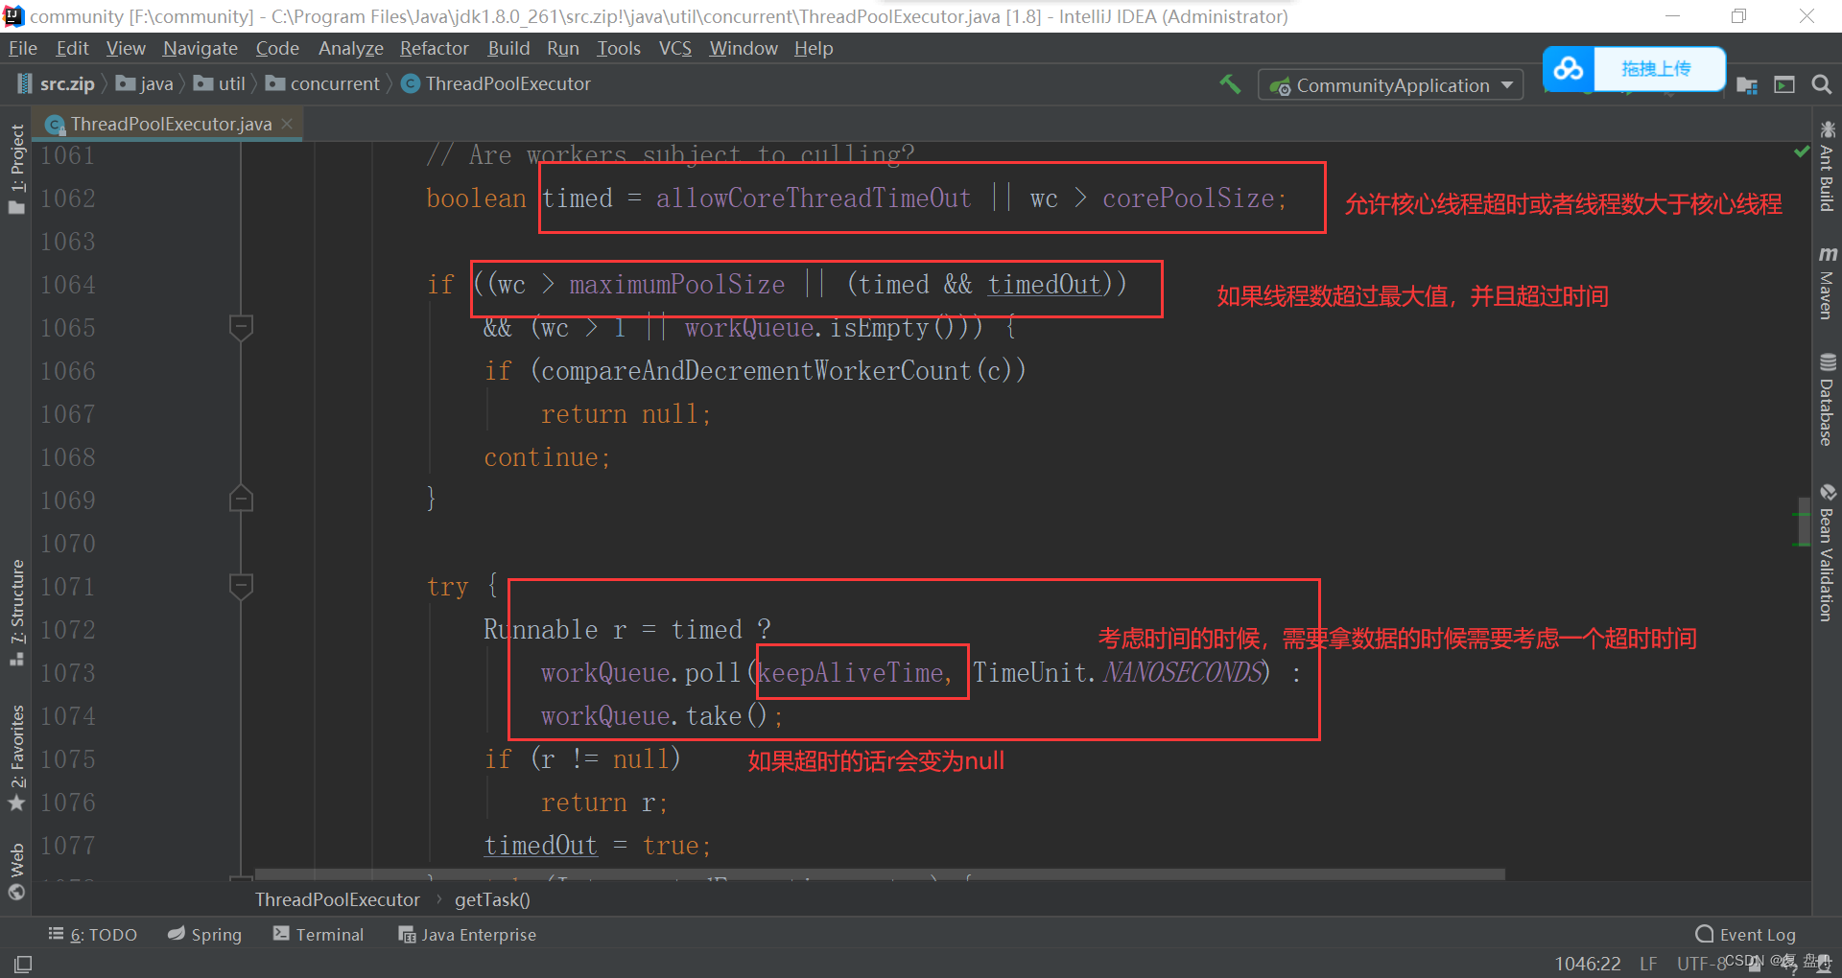Open the View menu
The image size is (1842, 978).
point(126,49)
